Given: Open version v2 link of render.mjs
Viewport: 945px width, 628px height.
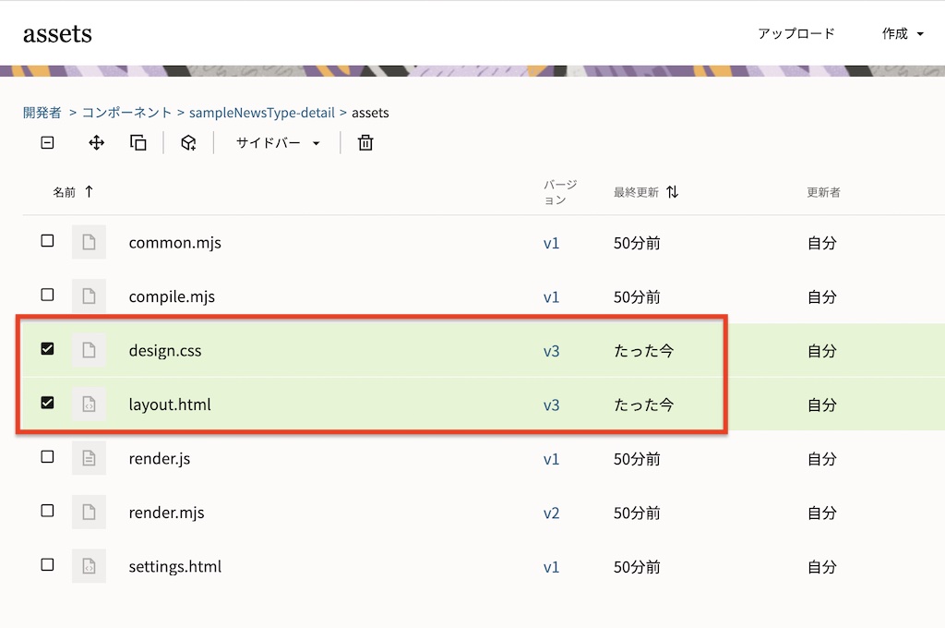Looking at the screenshot, I should 551,513.
